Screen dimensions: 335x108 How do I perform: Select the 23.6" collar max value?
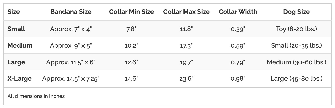click(x=187, y=78)
